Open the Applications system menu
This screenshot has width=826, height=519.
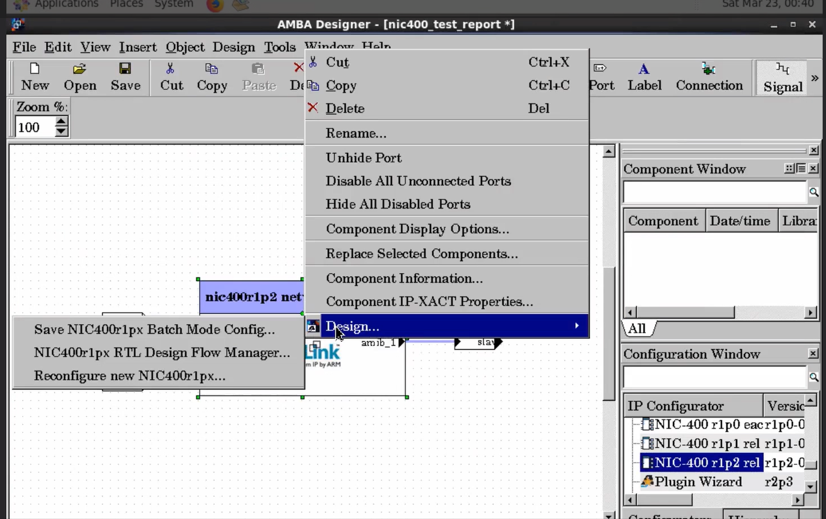tap(67, 4)
